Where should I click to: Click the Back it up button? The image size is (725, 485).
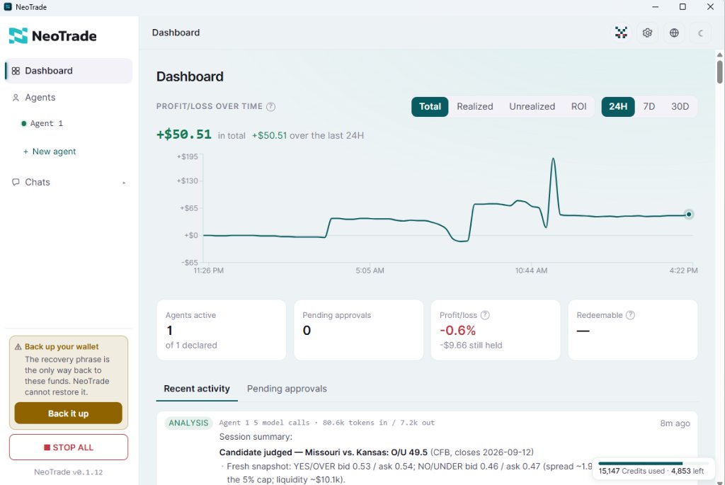pos(69,413)
